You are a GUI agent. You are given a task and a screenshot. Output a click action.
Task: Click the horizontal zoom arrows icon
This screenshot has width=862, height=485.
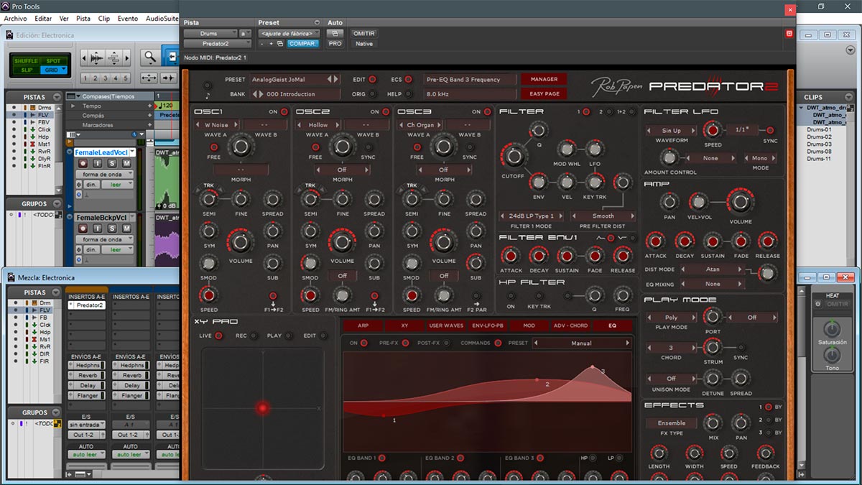coord(149,78)
